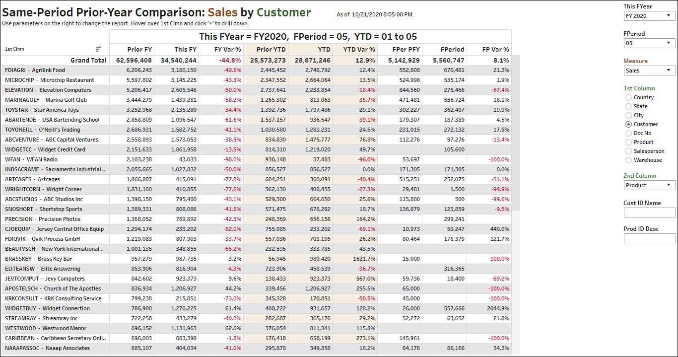Pick the Product radio button

(629, 142)
